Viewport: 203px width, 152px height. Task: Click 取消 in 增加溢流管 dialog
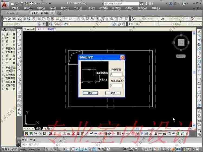coord(113,93)
